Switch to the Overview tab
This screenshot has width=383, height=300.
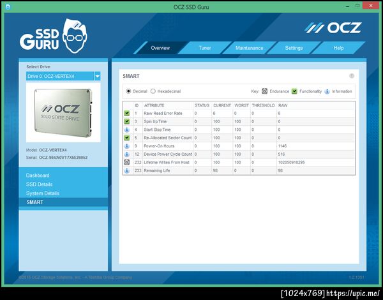(160, 48)
